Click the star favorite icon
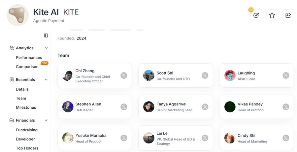The image size is (297, 152). [x=272, y=15]
